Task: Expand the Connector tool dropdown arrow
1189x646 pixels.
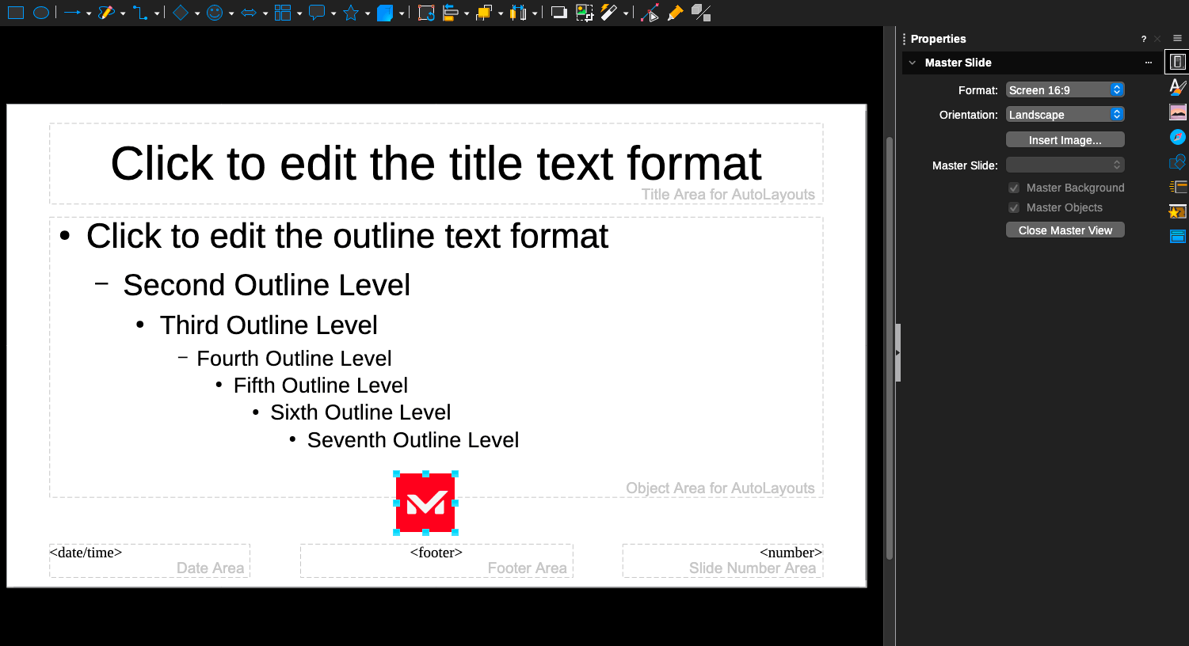Action: click(x=157, y=13)
